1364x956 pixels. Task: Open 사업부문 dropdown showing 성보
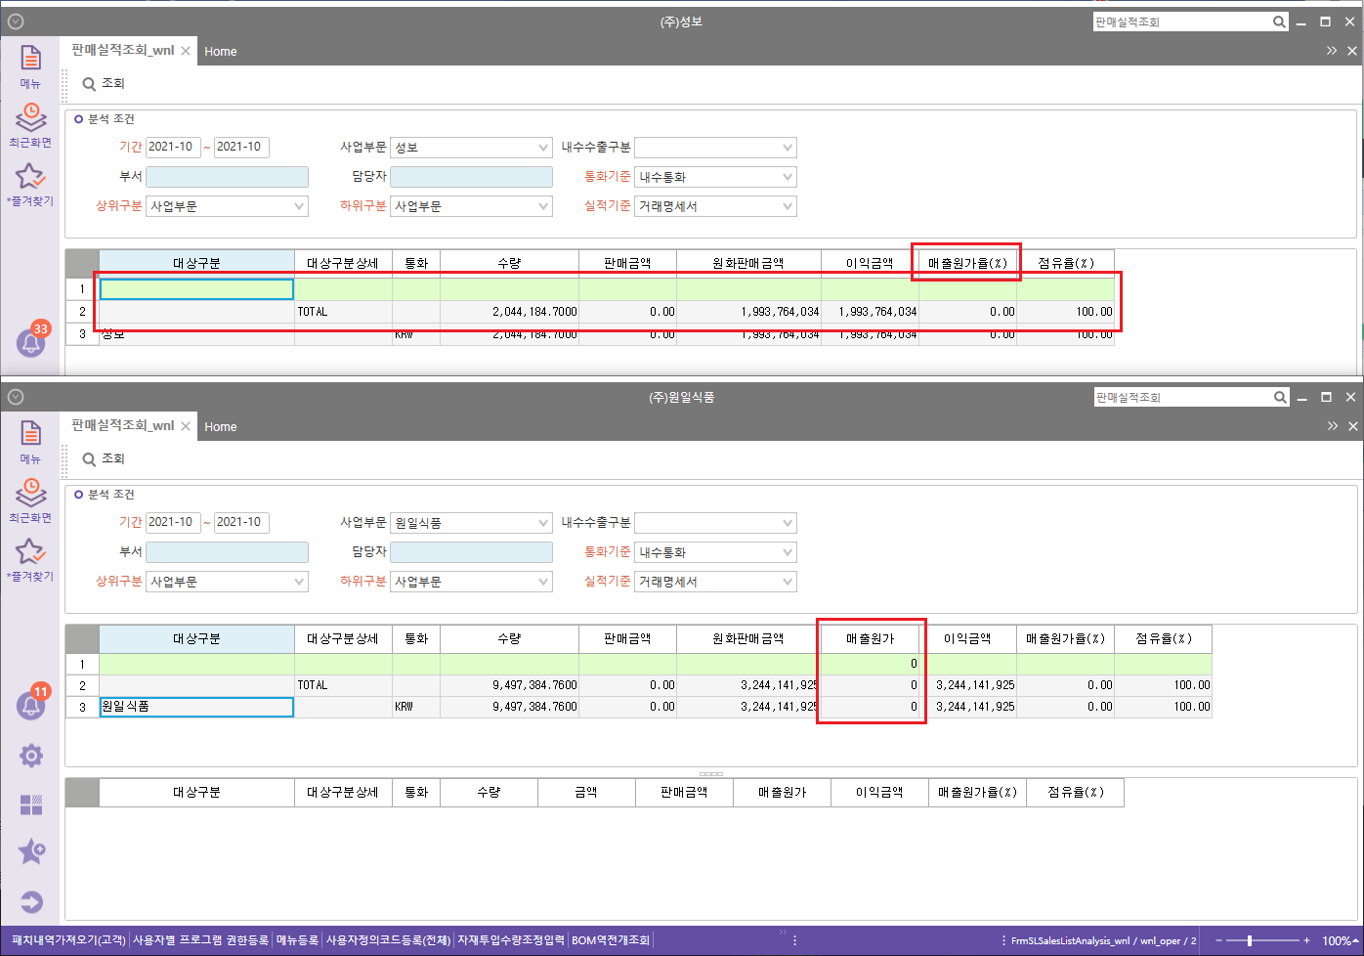click(472, 148)
